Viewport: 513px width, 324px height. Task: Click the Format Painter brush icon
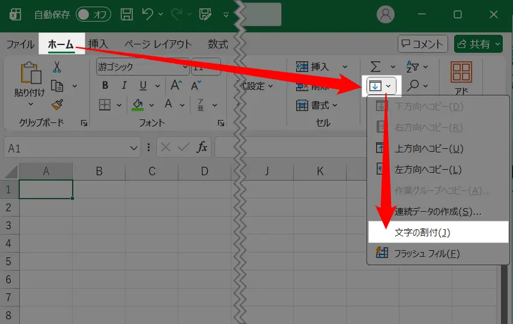[57, 104]
